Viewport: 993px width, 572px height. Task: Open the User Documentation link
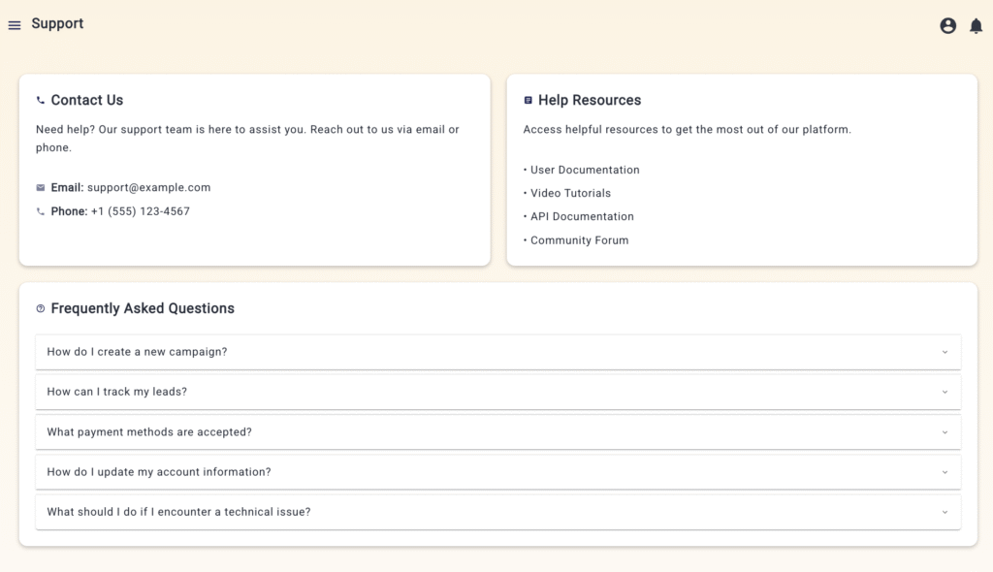coord(585,170)
